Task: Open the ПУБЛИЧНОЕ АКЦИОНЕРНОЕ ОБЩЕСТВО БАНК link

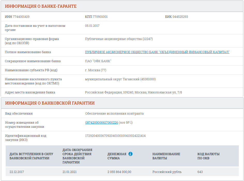Action: (157, 52)
